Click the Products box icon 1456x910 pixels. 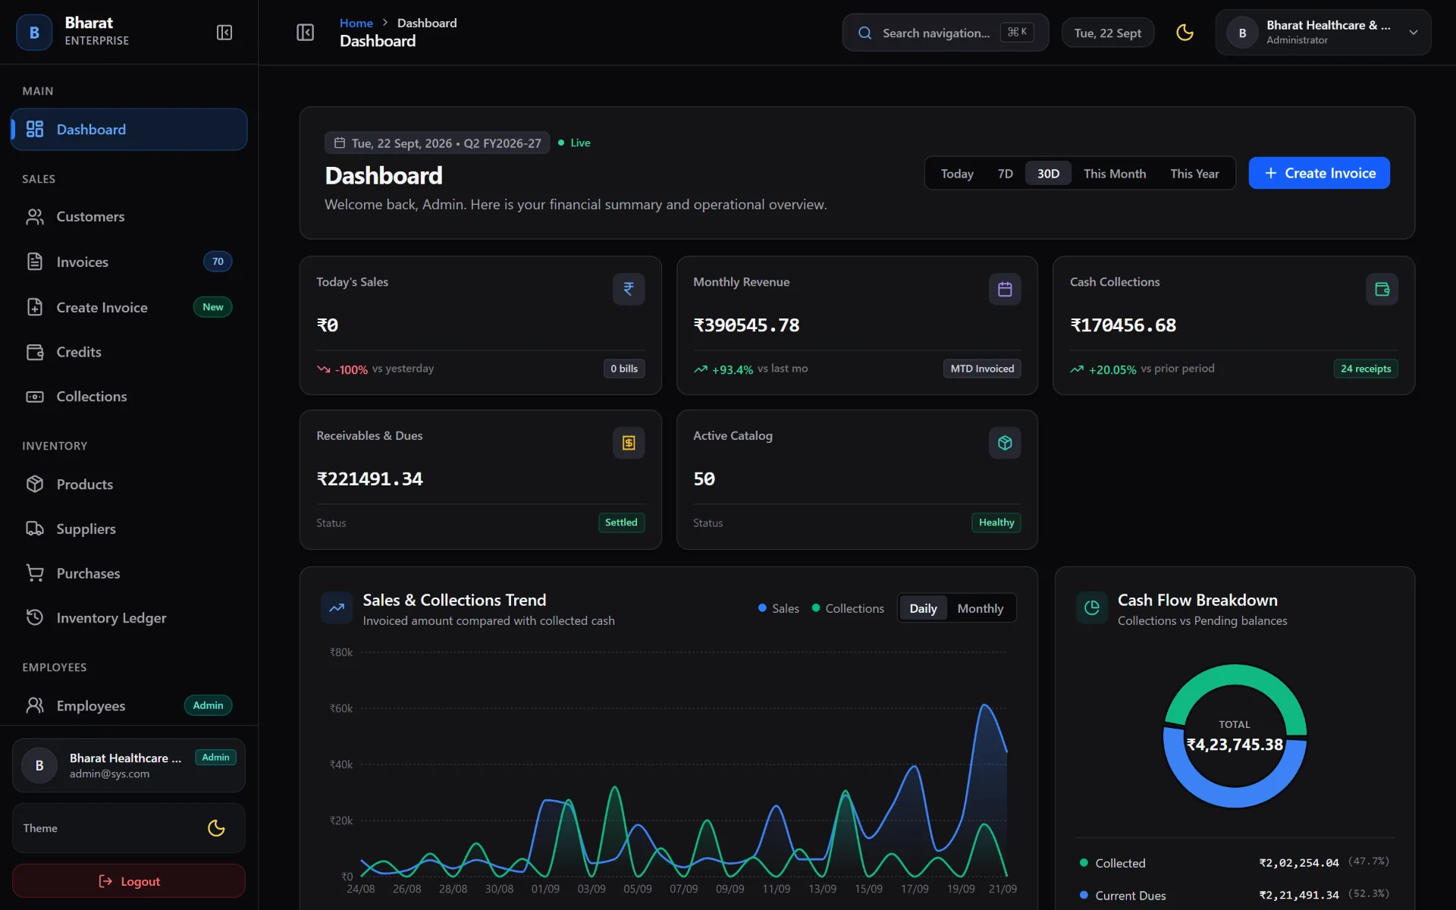35,484
